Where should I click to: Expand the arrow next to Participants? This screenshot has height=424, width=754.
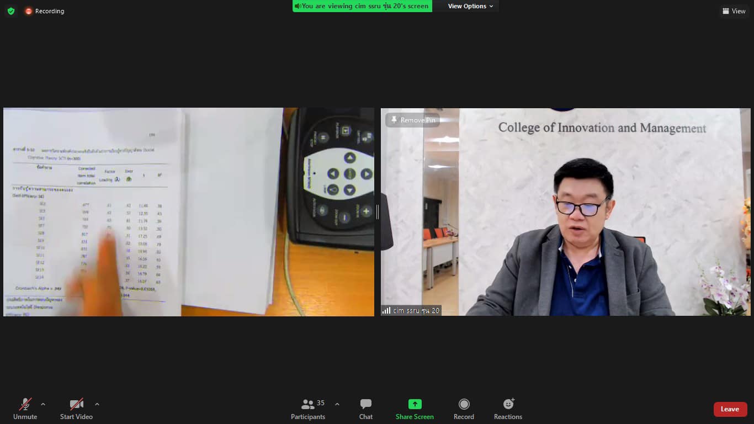pyautogui.click(x=337, y=404)
